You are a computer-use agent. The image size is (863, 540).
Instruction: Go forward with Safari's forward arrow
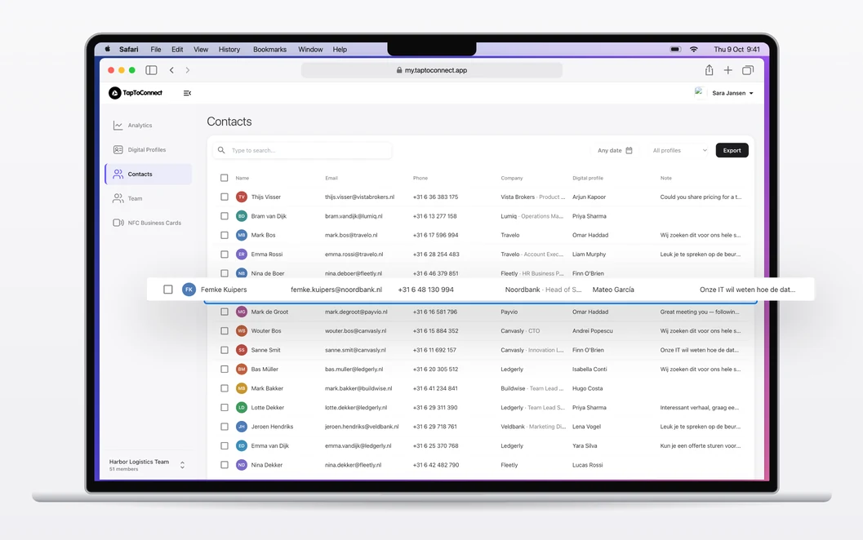pyautogui.click(x=188, y=70)
